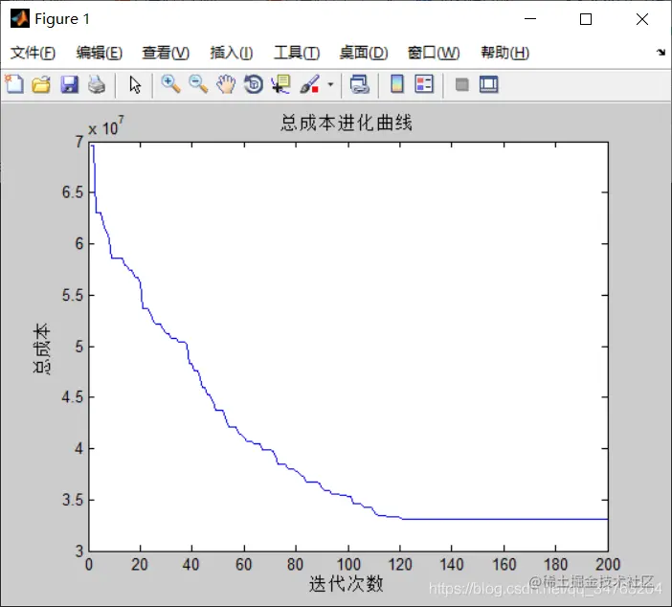Click the y-axis tick label 6.5
The image size is (672, 607).
(73, 192)
